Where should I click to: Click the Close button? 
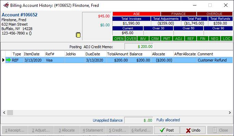tap(220, 130)
